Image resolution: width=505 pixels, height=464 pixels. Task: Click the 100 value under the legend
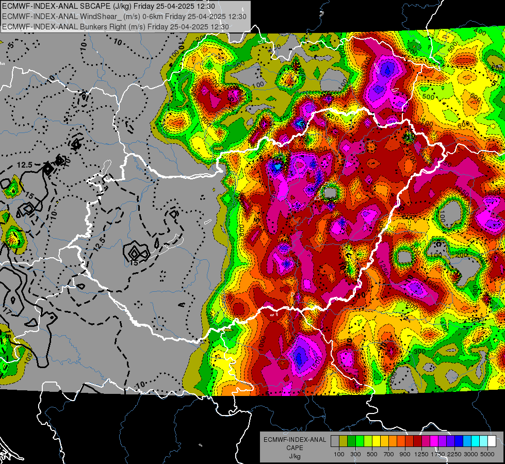click(339, 454)
